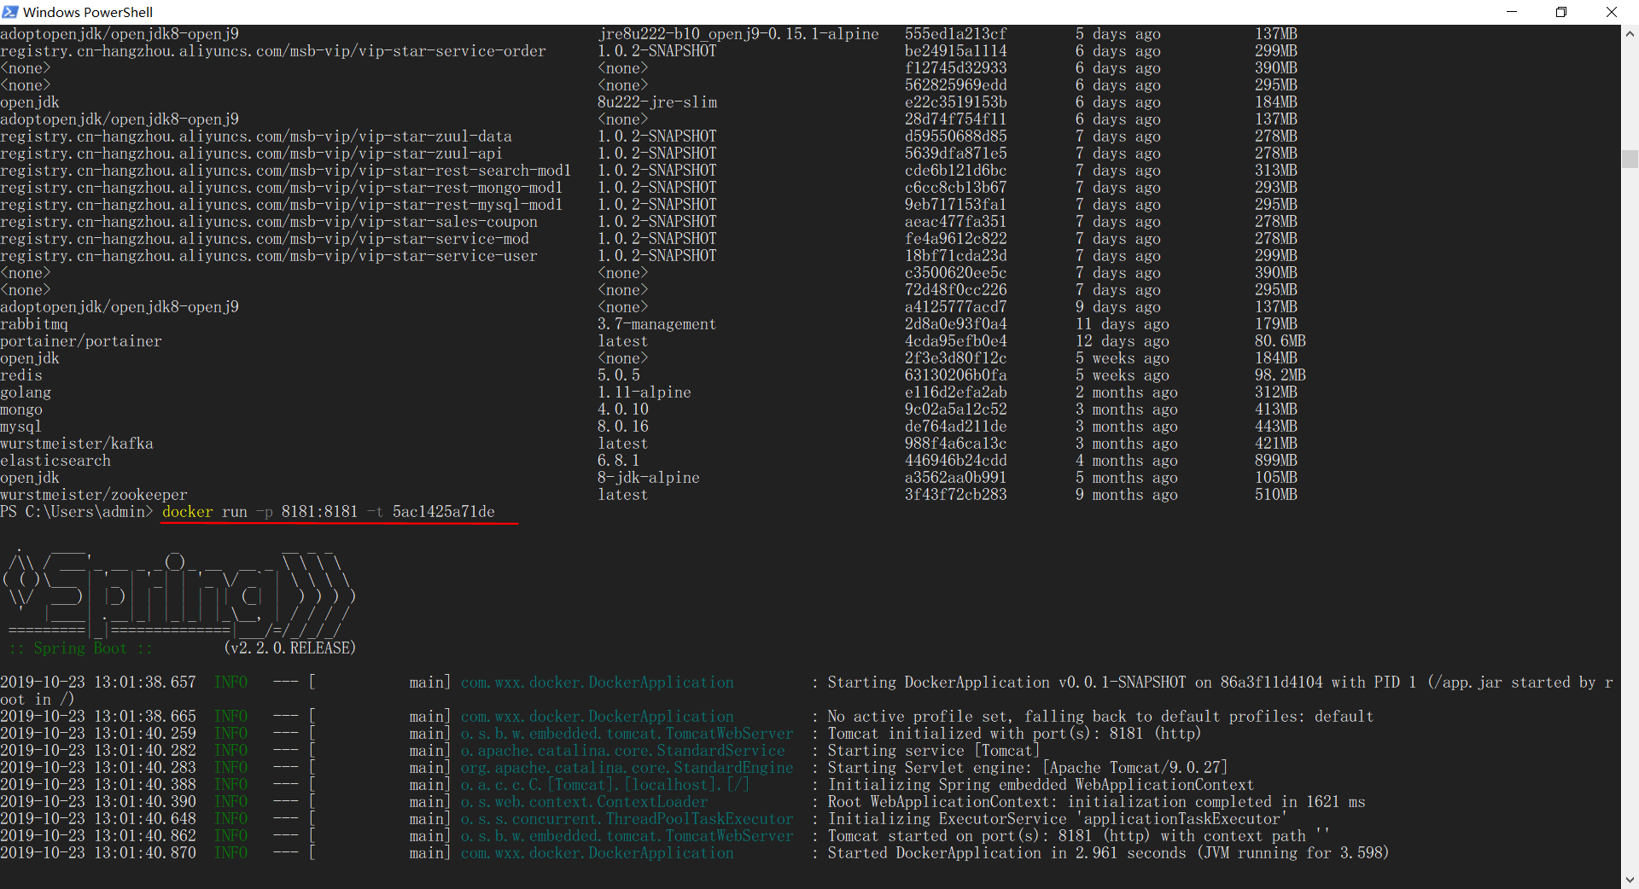
Task: Click the golang repository name
Action: pyautogui.click(x=26, y=392)
